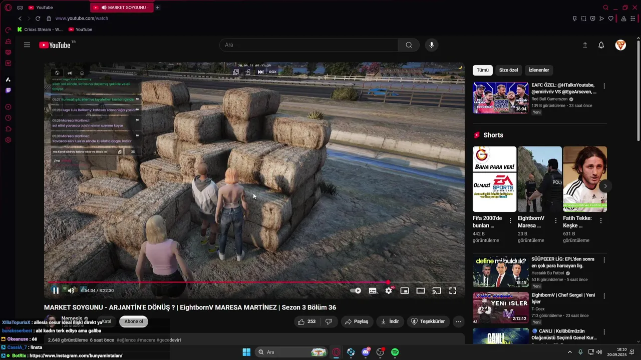Screen dimensions: 641x360
Task: Open the YouTube guide hamburger menu
Action: tap(27, 45)
